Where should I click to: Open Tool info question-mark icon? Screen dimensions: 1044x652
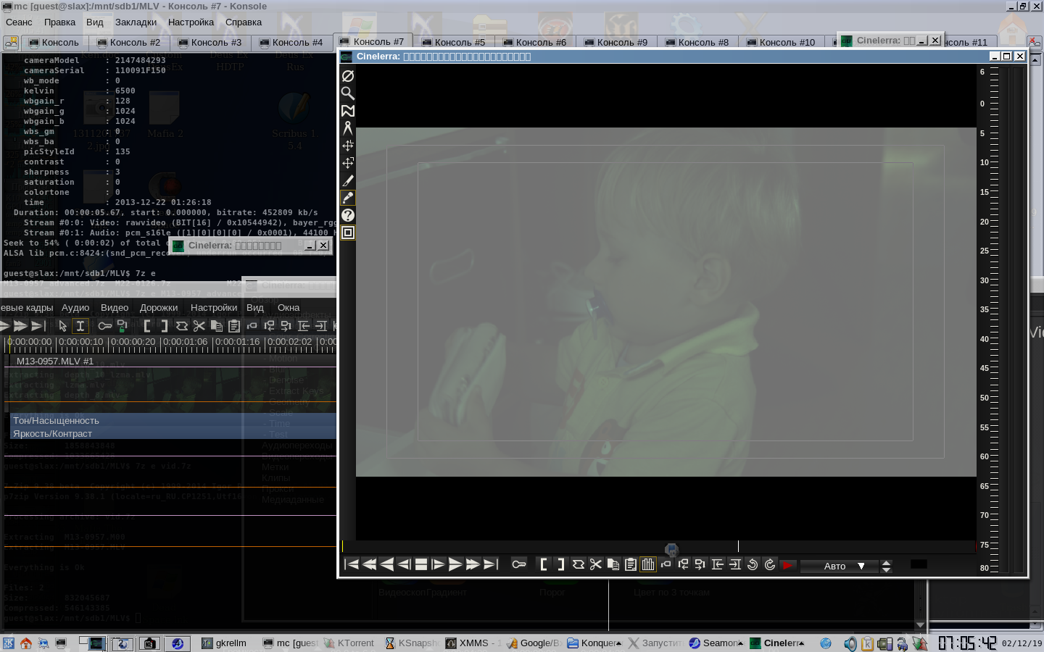coord(348,215)
